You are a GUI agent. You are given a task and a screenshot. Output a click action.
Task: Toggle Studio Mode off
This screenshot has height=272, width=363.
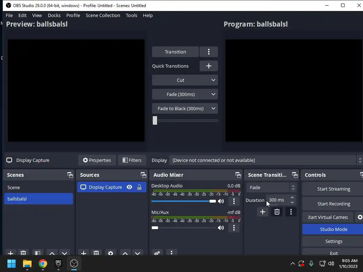tap(333, 229)
